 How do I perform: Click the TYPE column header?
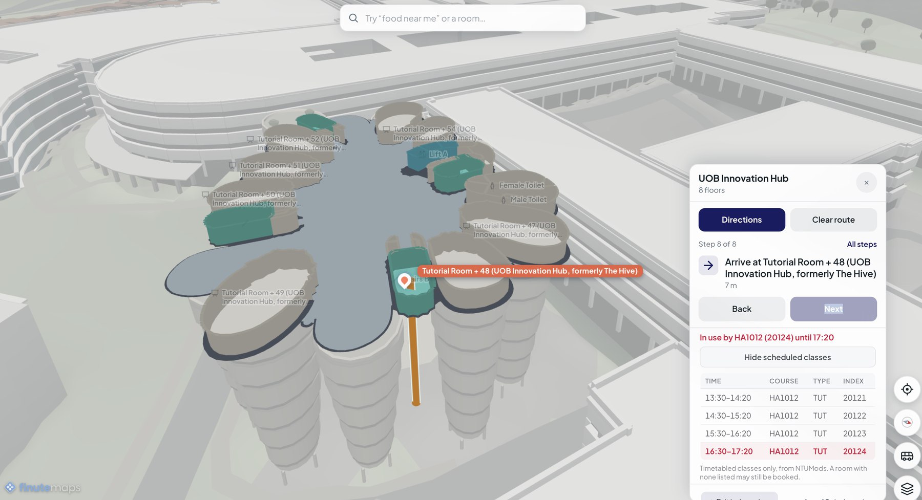pyautogui.click(x=822, y=381)
